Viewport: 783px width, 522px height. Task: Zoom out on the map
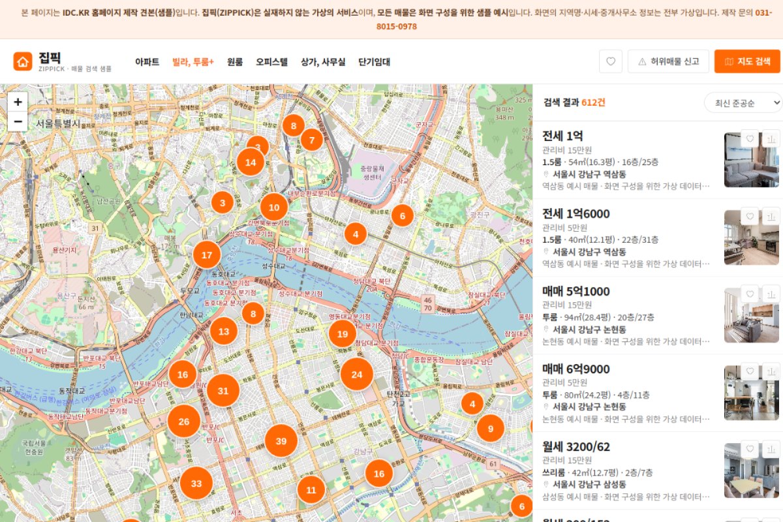pyautogui.click(x=18, y=121)
